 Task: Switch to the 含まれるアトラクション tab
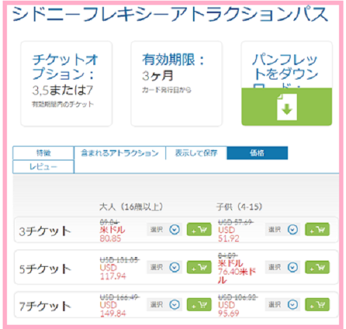120,153
